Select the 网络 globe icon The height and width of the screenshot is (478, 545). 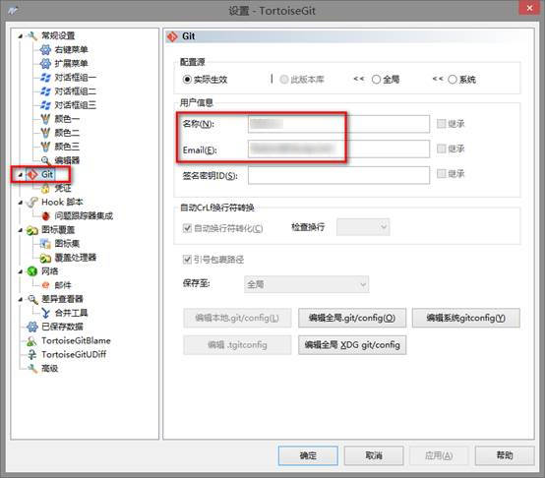(x=32, y=271)
